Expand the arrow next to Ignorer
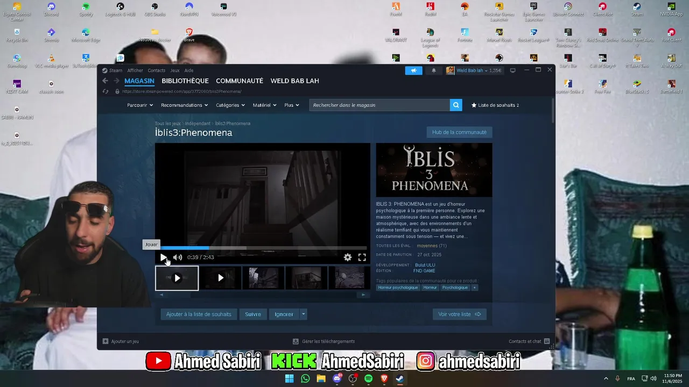689x387 pixels. point(303,314)
